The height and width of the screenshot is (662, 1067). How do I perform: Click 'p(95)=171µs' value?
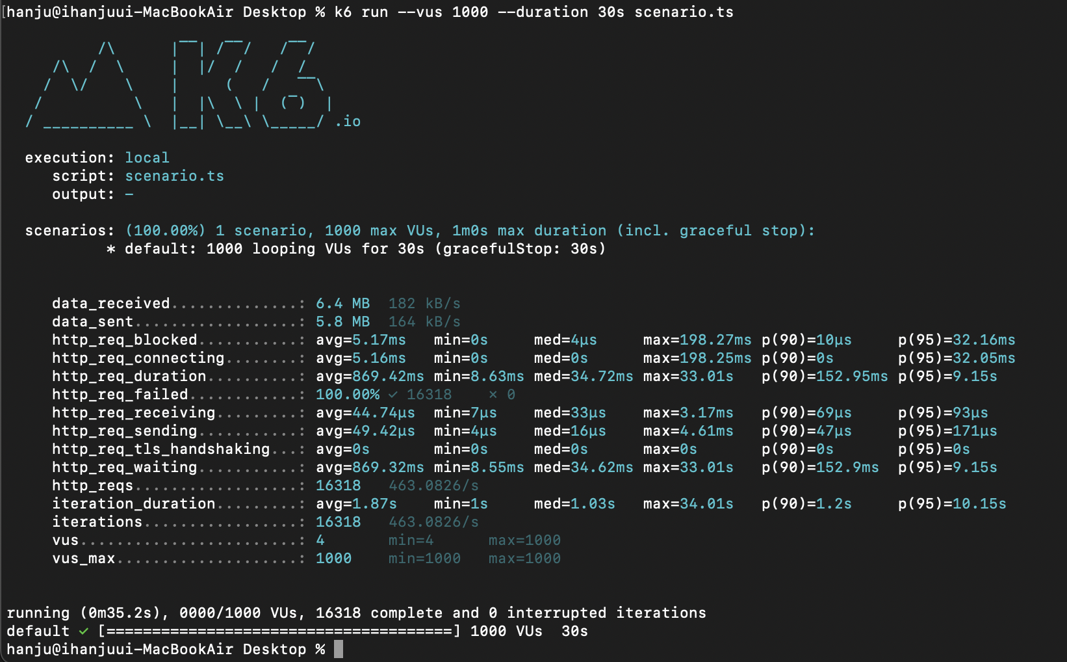(947, 431)
